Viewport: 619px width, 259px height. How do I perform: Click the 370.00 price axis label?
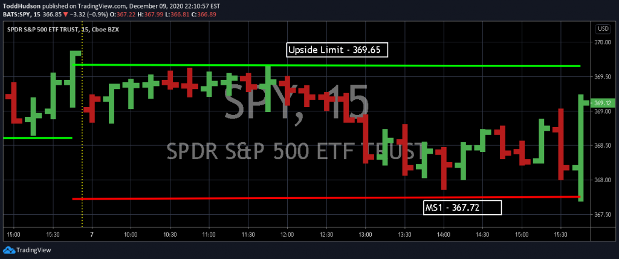pyautogui.click(x=603, y=42)
